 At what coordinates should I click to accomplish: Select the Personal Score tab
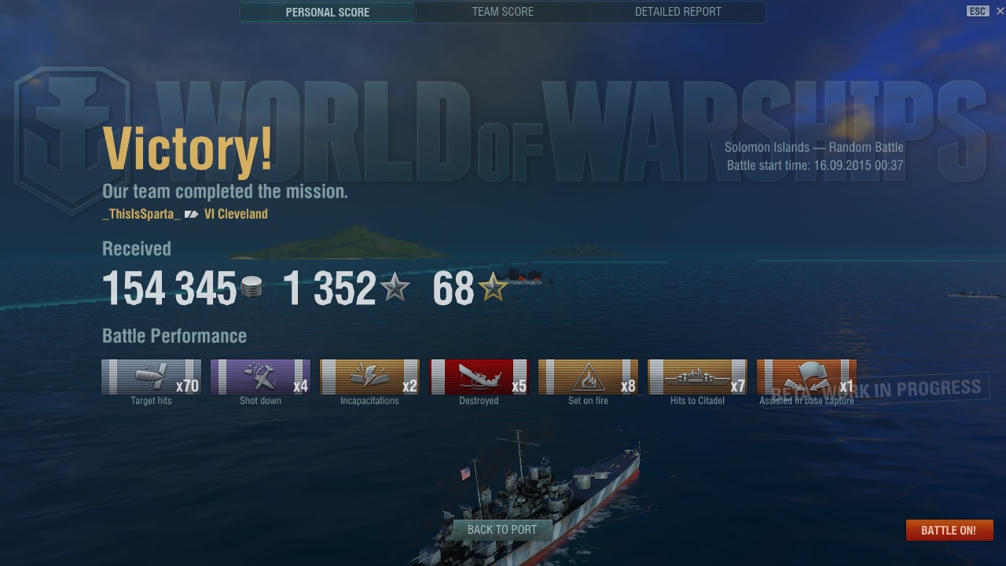tap(328, 12)
